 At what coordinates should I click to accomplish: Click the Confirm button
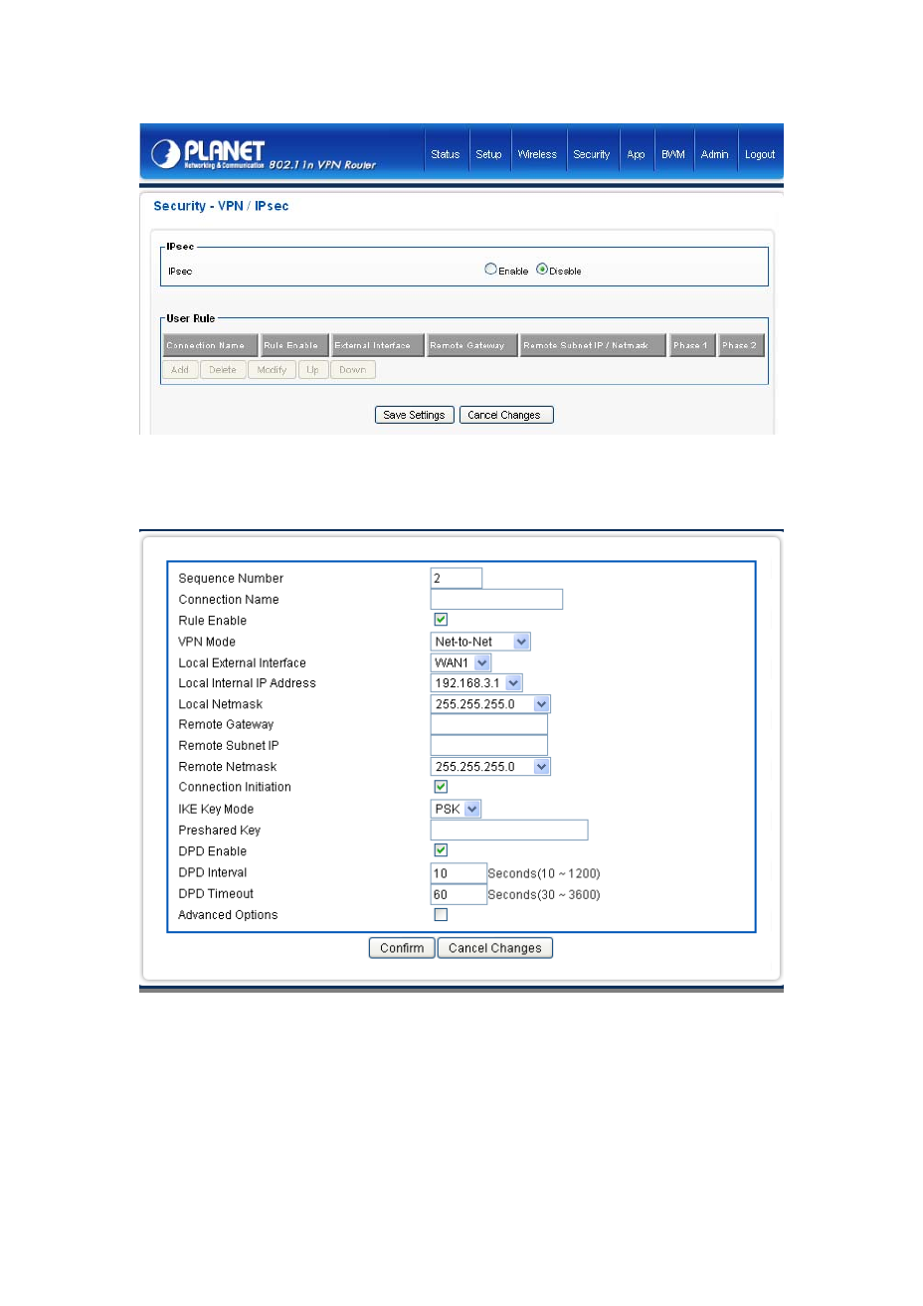click(402, 948)
